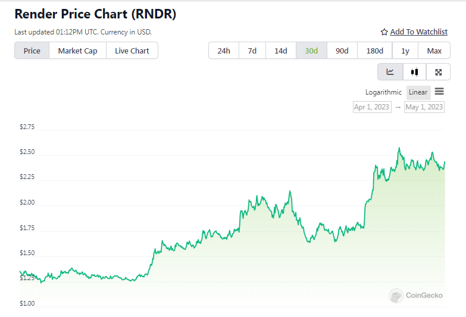This screenshot has height=317, width=466.
Task: Edit end date May 1, 2023 field
Action: (x=424, y=107)
